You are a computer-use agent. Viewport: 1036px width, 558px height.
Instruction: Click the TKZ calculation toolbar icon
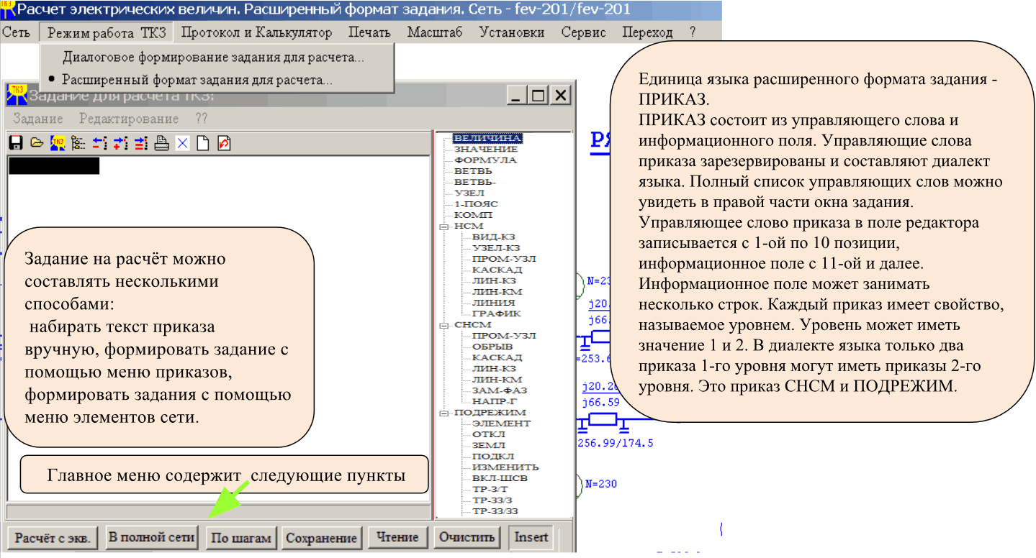point(58,143)
